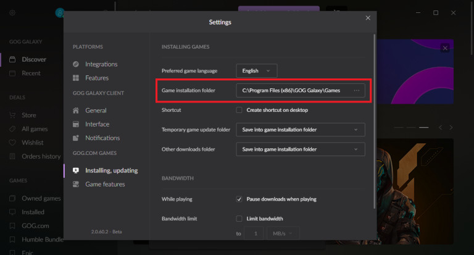
Task: Click the Game features icon
Action: click(76, 184)
